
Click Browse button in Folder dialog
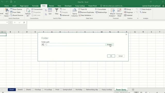pyautogui.click(x=110, y=45)
